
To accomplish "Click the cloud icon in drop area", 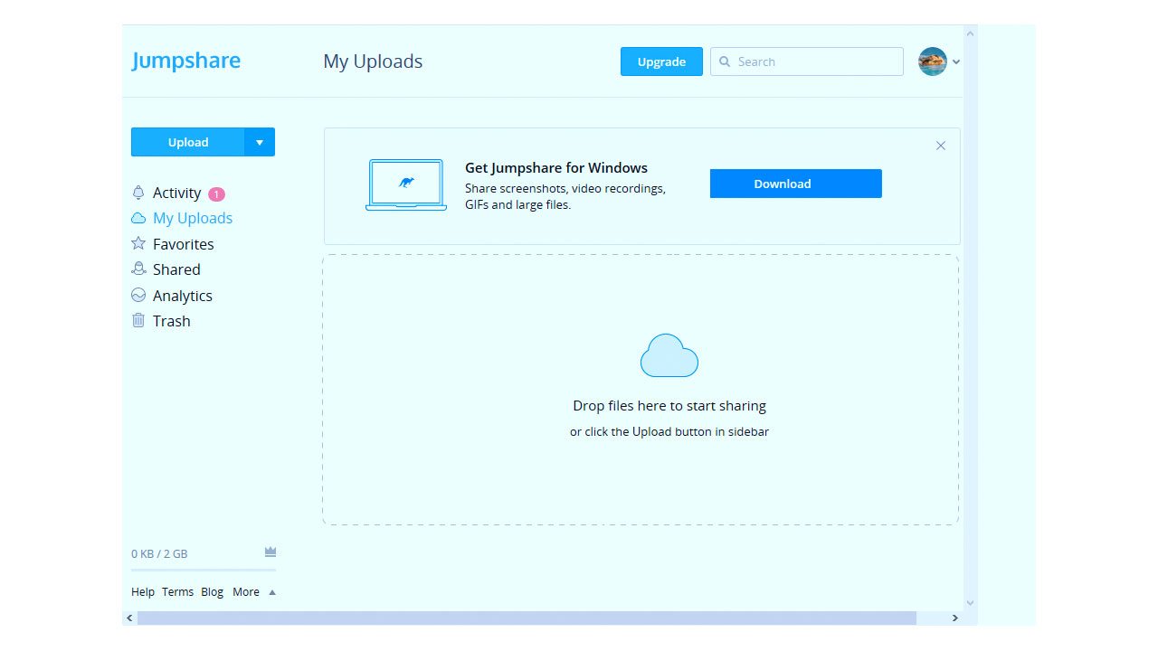I will (x=669, y=355).
